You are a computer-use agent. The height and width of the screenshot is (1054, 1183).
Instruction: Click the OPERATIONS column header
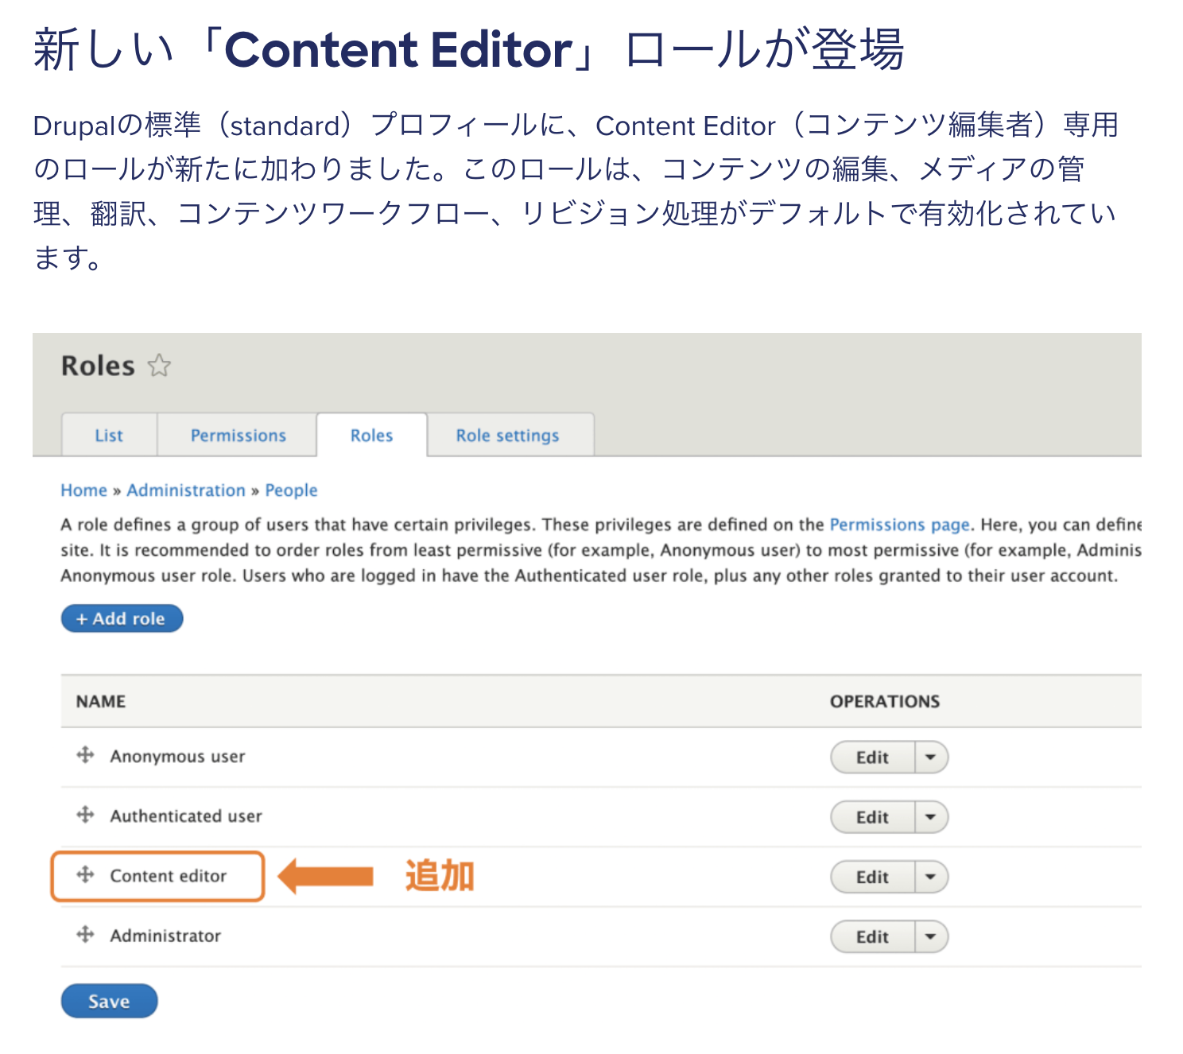click(885, 701)
